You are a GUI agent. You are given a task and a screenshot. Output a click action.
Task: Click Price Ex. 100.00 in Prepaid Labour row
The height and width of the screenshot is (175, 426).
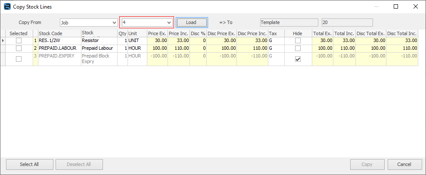[x=157, y=48]
